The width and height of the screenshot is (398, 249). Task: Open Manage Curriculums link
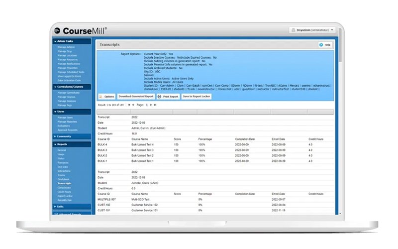tap(69, 93)
